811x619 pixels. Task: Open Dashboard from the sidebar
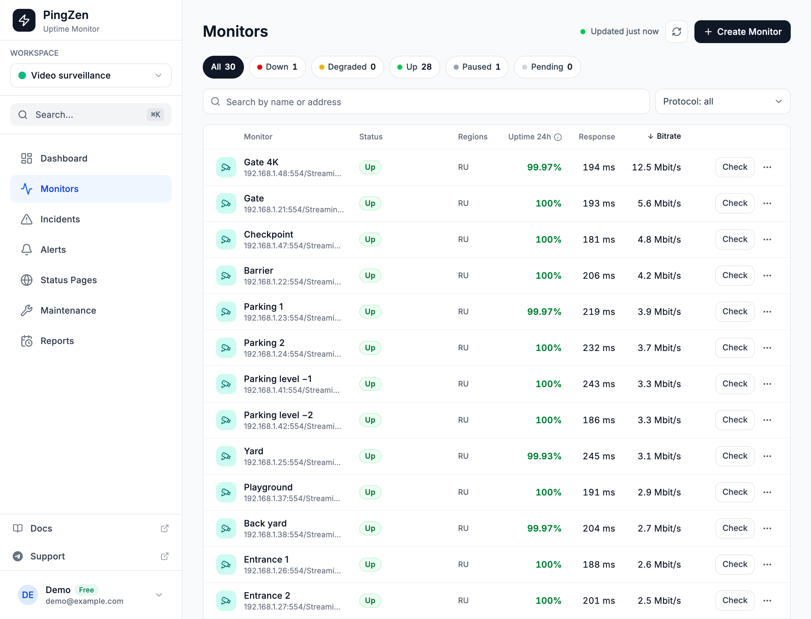[x=91, y=158]
